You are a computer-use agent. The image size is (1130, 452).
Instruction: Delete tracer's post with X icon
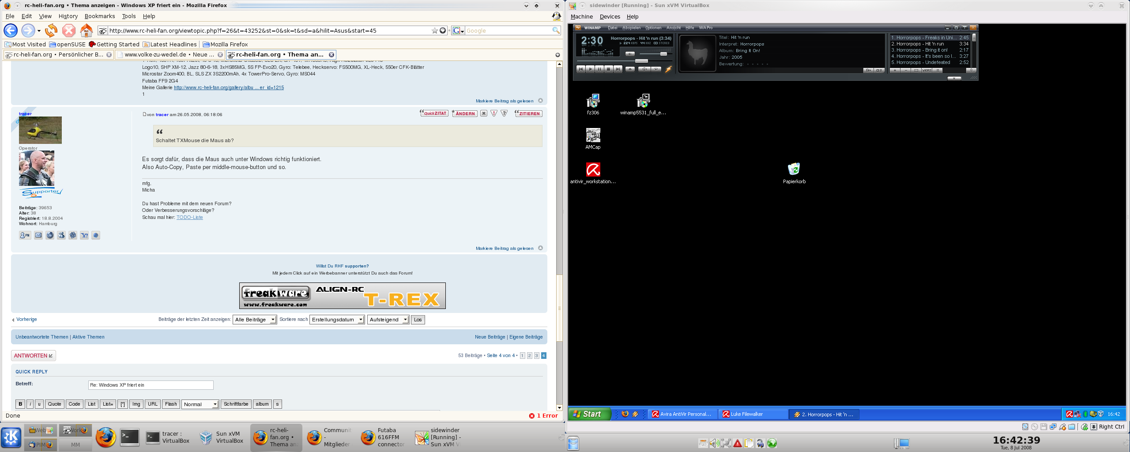(x=484, y=113)
